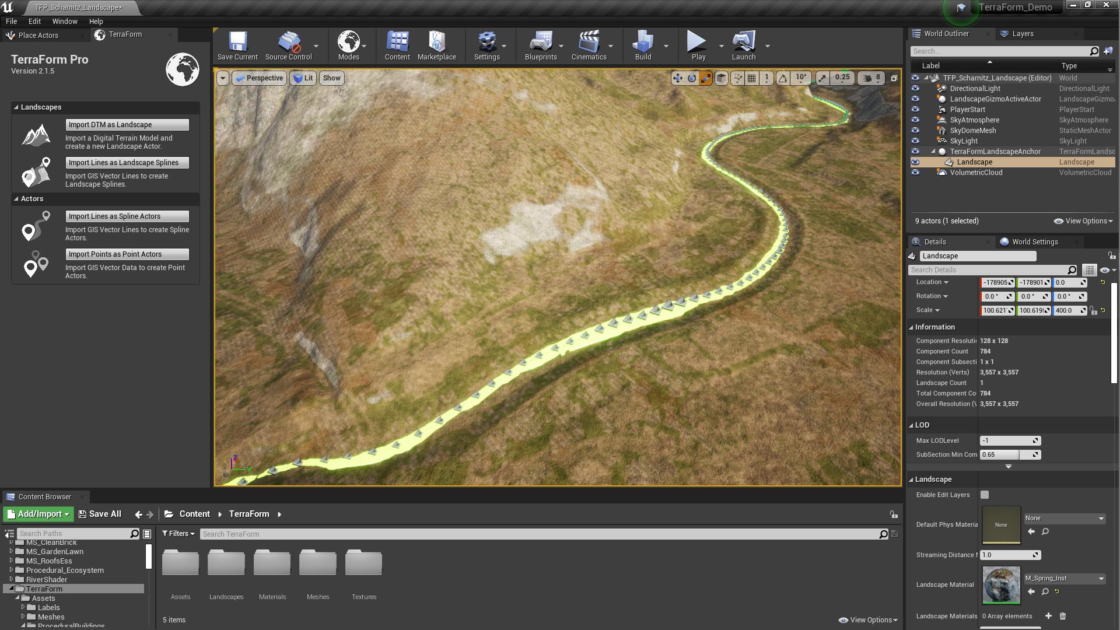1120x630 pixels.
Task: Open the Blueprints toolbar icon
Action: (x=541, y=45)
